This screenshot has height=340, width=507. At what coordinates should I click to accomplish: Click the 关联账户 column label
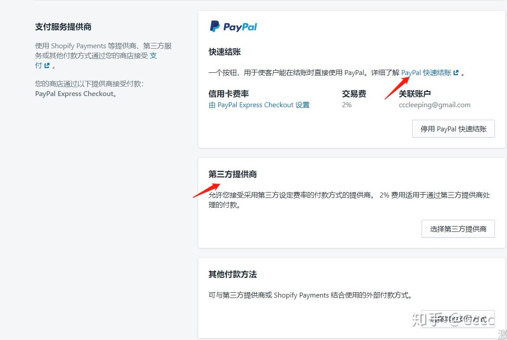415,93
